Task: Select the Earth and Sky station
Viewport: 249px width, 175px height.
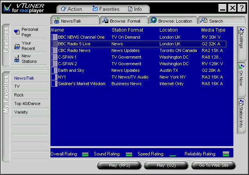Action: [x=139, y=70]
